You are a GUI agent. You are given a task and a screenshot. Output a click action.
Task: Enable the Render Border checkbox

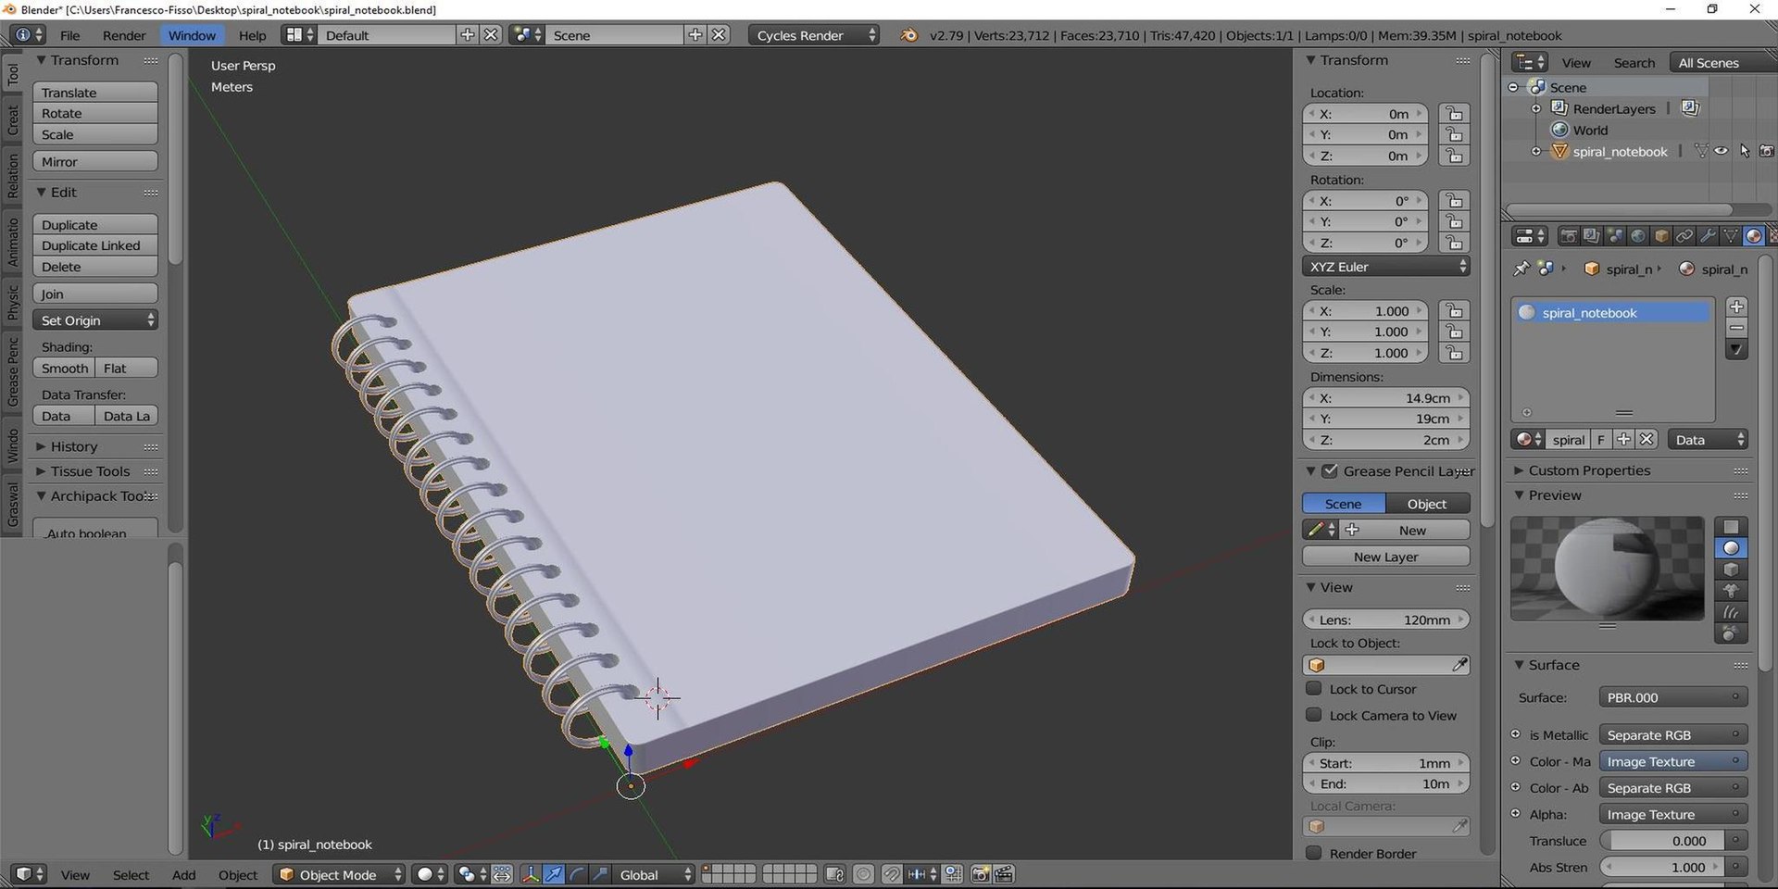1313,853
